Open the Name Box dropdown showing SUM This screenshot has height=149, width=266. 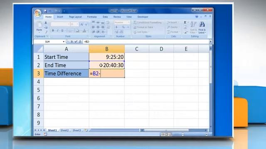click(64, 41)
